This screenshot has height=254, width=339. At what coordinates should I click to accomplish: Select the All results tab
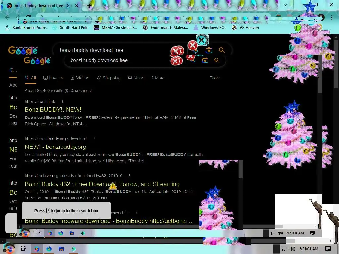(30, 78)
